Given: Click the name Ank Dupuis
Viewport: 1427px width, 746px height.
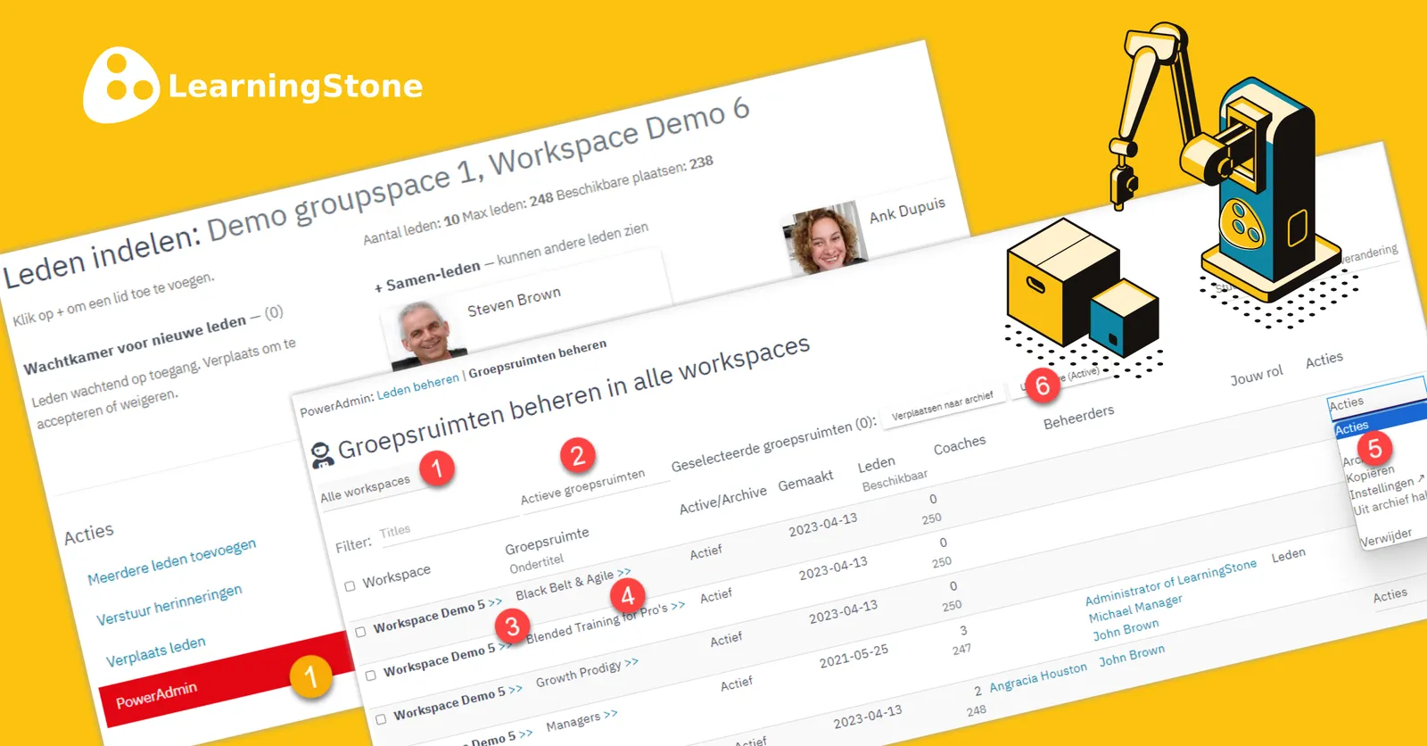Looking at the screenshot, I should (907, 211).
